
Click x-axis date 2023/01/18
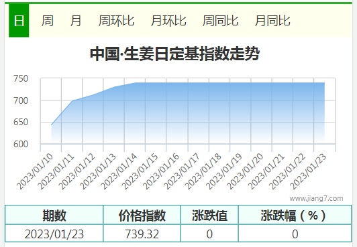[203, 171]
